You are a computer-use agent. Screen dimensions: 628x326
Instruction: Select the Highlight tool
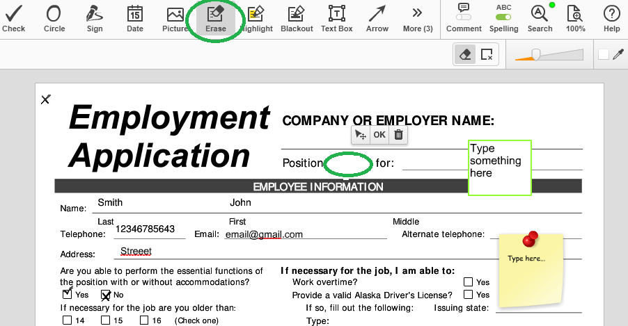tap(256, 19)
